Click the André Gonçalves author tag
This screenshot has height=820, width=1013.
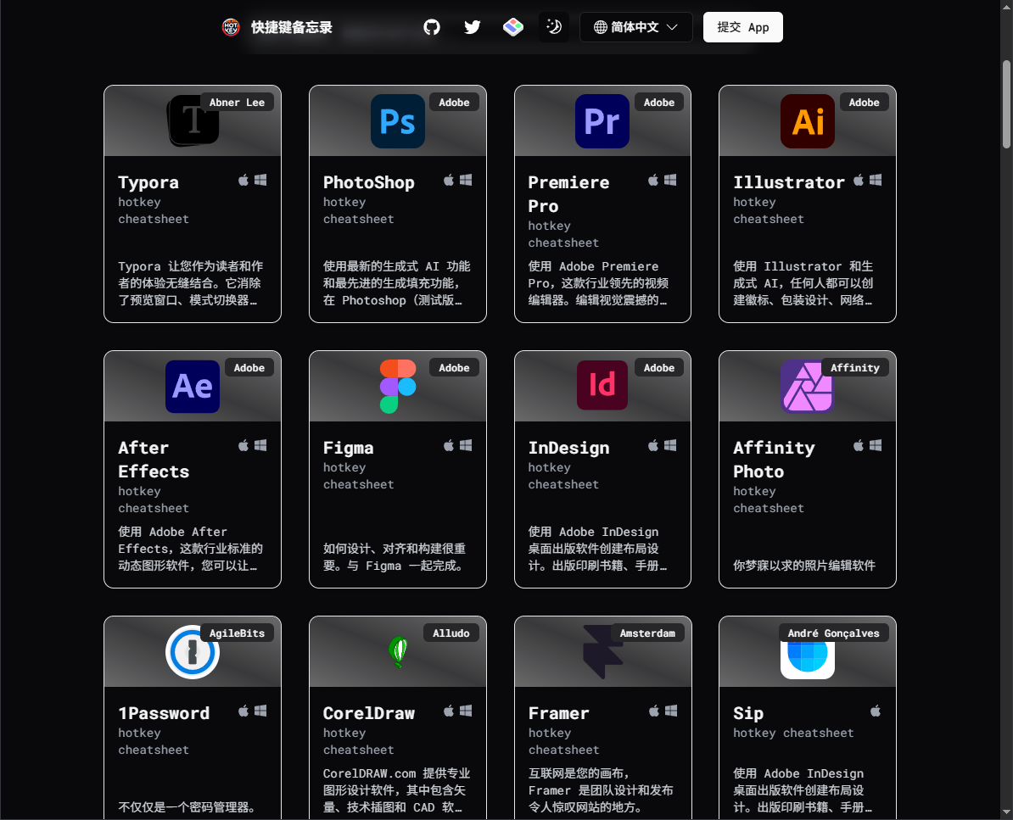[x=833, y=633]
